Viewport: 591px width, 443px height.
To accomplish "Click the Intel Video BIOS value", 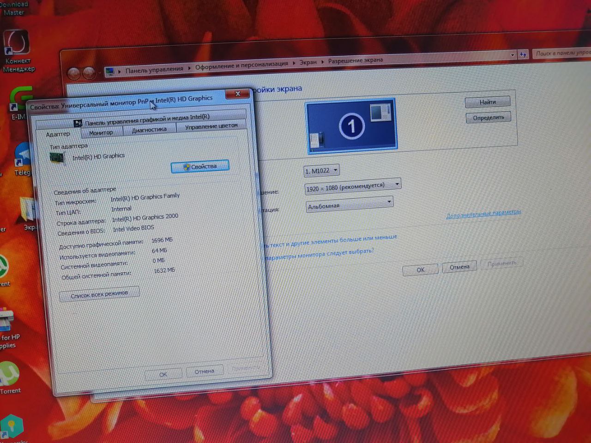I will click(133, 229).
